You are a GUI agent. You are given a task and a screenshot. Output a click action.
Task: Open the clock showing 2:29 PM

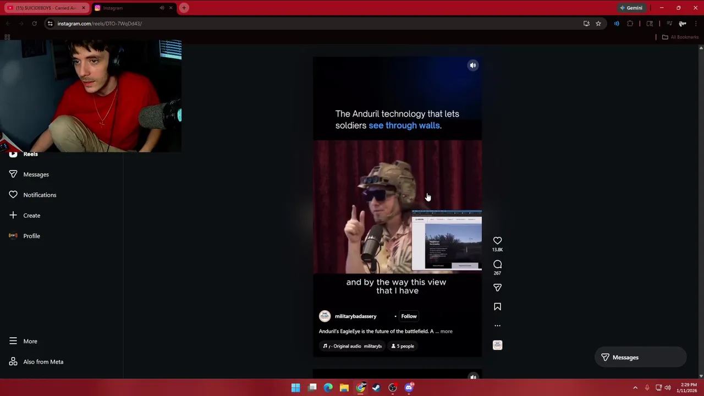click(x=688, y=388)
